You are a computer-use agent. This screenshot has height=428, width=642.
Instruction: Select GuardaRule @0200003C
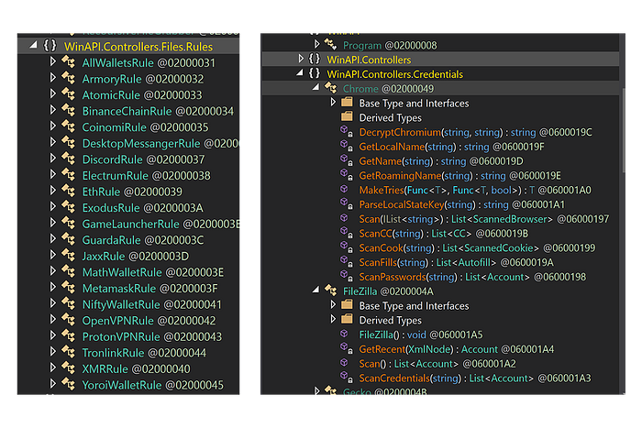(x=143, y=240)
